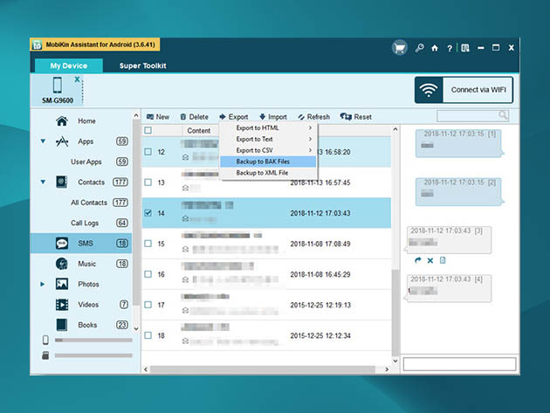
Task: Click the SM-G9600 phone device icon
Action: click(x=57, y=86)
